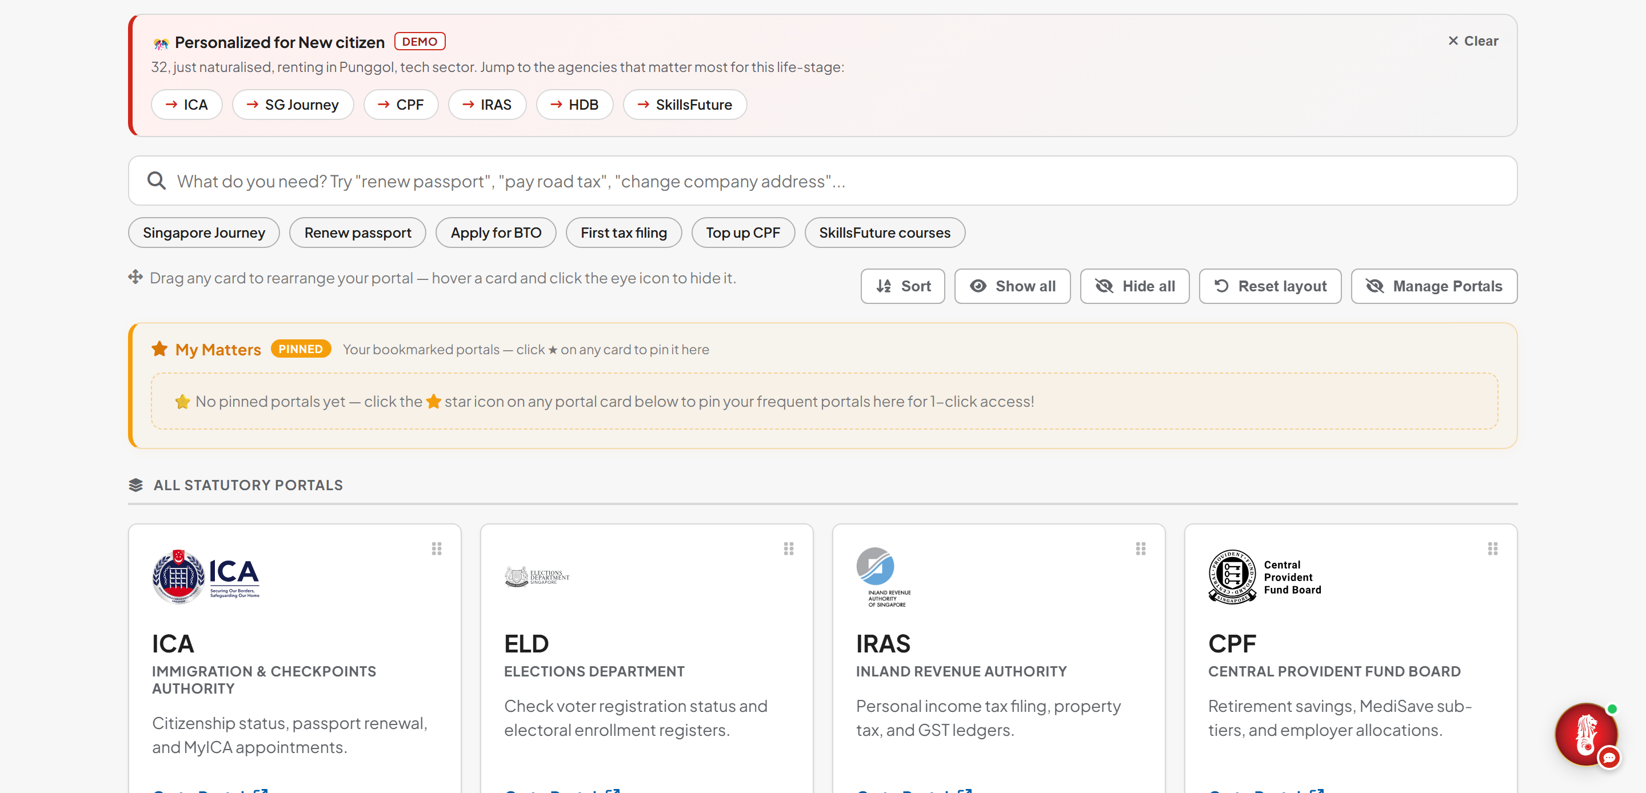Jump to SG Journey chip
Viewport: 1646px width, 793px height.
(x=293, y=105)
